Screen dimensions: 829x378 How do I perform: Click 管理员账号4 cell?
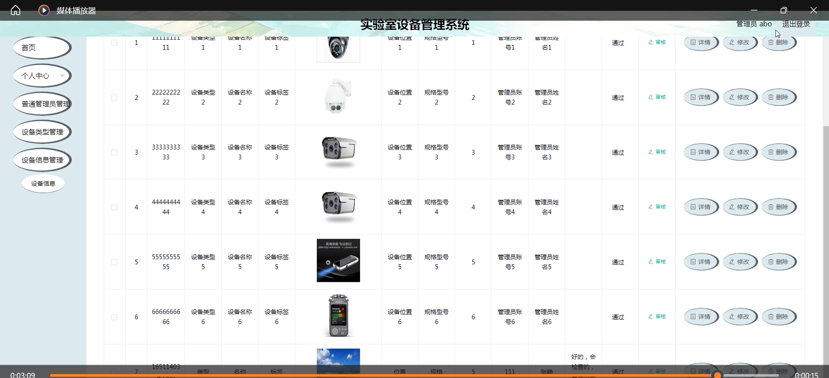tap(510, 207)
